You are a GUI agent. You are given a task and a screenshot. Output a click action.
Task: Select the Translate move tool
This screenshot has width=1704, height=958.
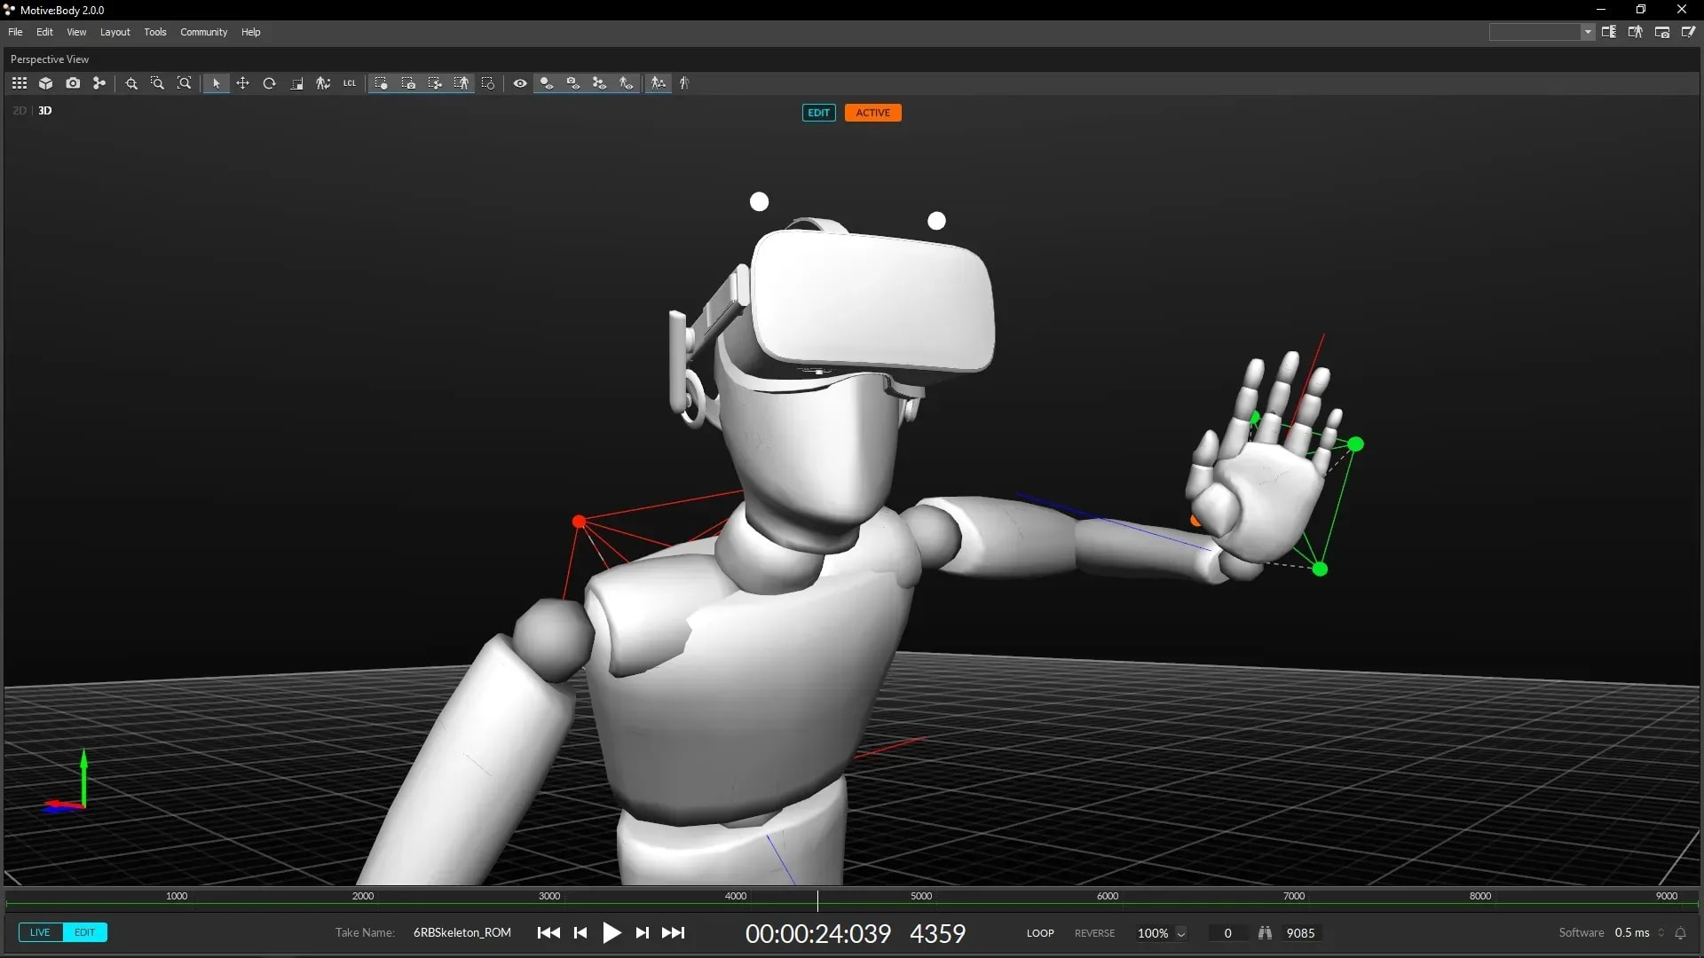242,83
